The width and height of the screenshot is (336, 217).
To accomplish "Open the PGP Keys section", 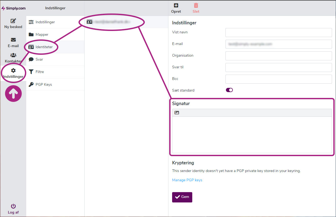I will pos(44,84).
